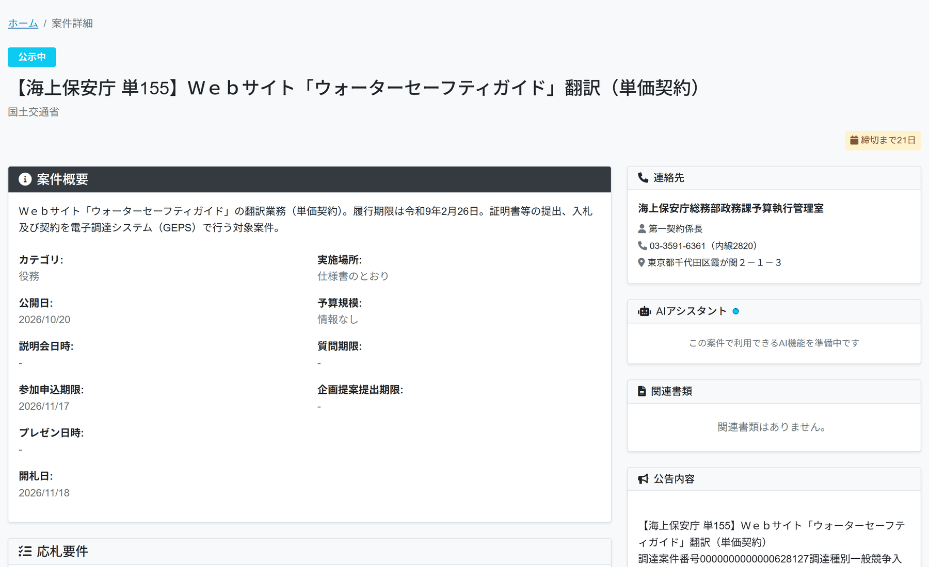This screenshot has width=929, height=567.
Task: Click the map pin icon beside 東京都千代田区
Action: 642,262
